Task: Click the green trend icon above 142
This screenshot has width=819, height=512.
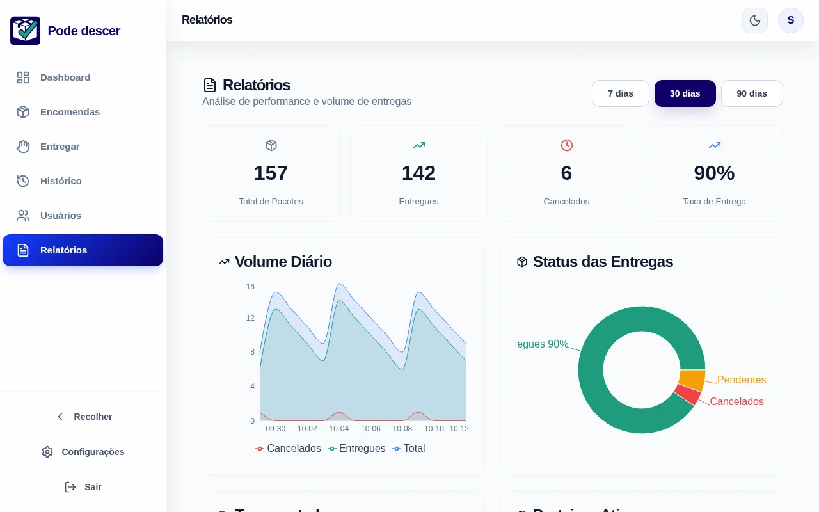Action: (x=419, y=145)
